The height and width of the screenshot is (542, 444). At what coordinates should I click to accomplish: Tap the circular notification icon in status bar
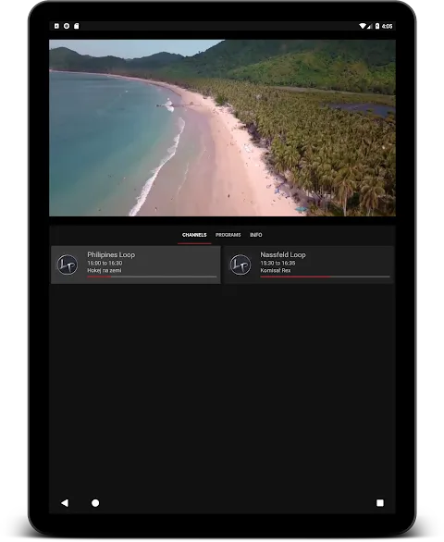(x=67, y=26)
